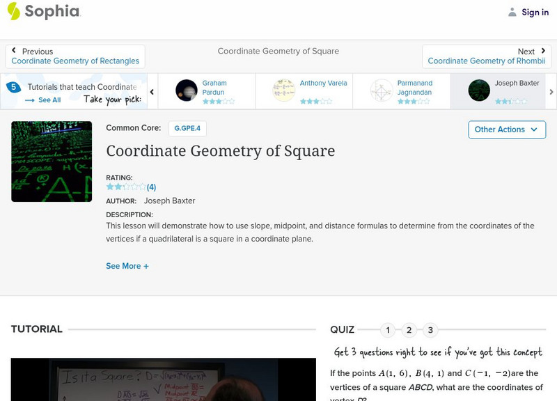
Task: Click Parmanand Jagnandan's avatar thumbnail
Action: [x=381, y=91]
